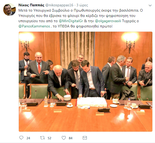Open the Νίκος Παππάς display name

coord(31,5)
